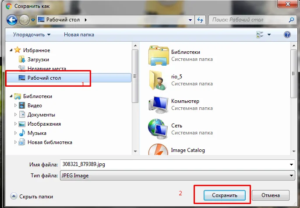This screenshot has width=300, height=208.
Task: Click navigation pane scrollbar down arrow
Action: (135, 152)
